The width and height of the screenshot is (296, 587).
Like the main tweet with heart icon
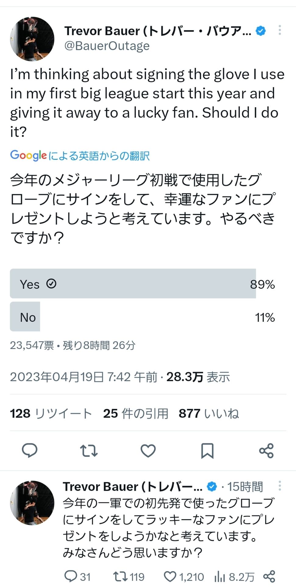pyautogui.click(x=148, y=450)
